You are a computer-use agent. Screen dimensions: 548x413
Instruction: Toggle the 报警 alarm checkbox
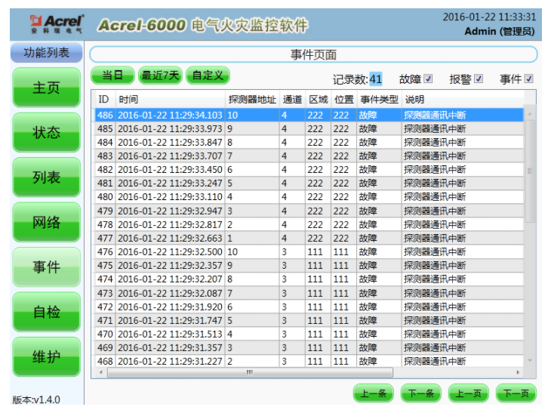478,79
